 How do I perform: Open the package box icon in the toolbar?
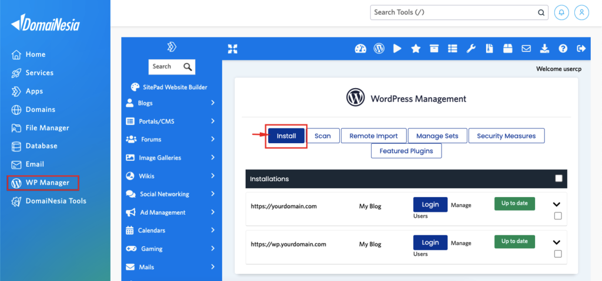[508, 48]
